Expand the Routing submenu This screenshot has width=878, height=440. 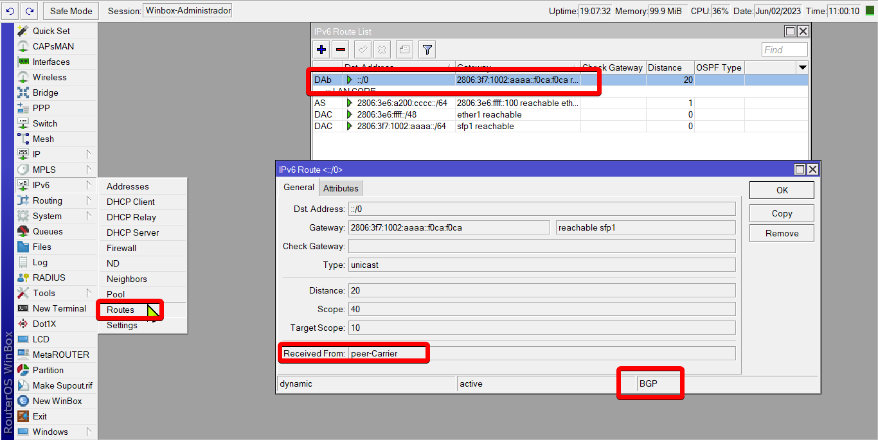(56, 200)
